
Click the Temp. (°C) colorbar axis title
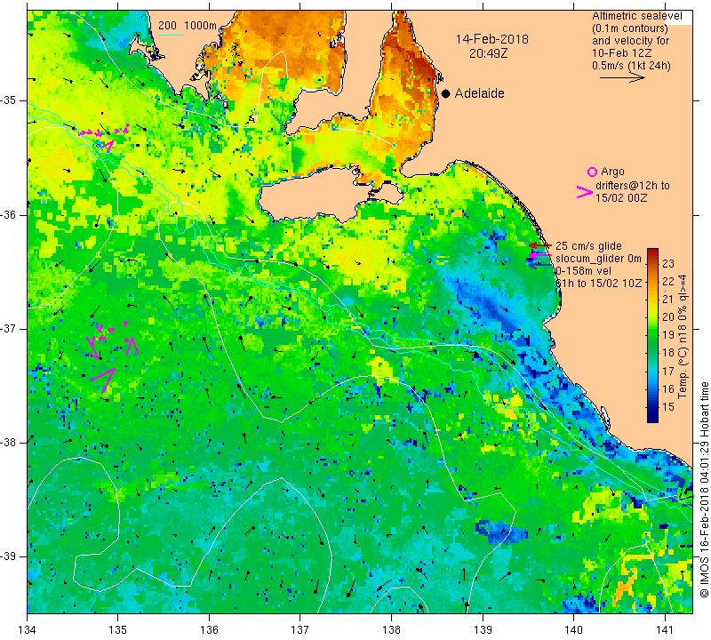682,337
